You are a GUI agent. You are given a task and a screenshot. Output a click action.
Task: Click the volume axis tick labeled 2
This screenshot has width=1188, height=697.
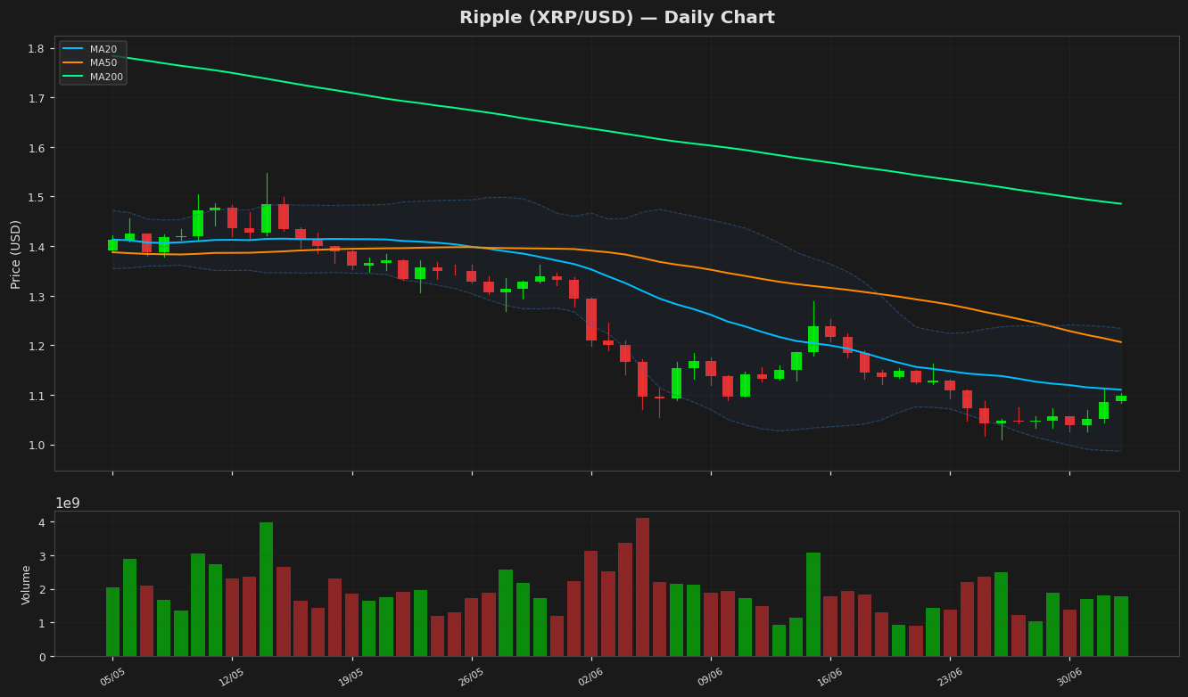click(41, 589)
